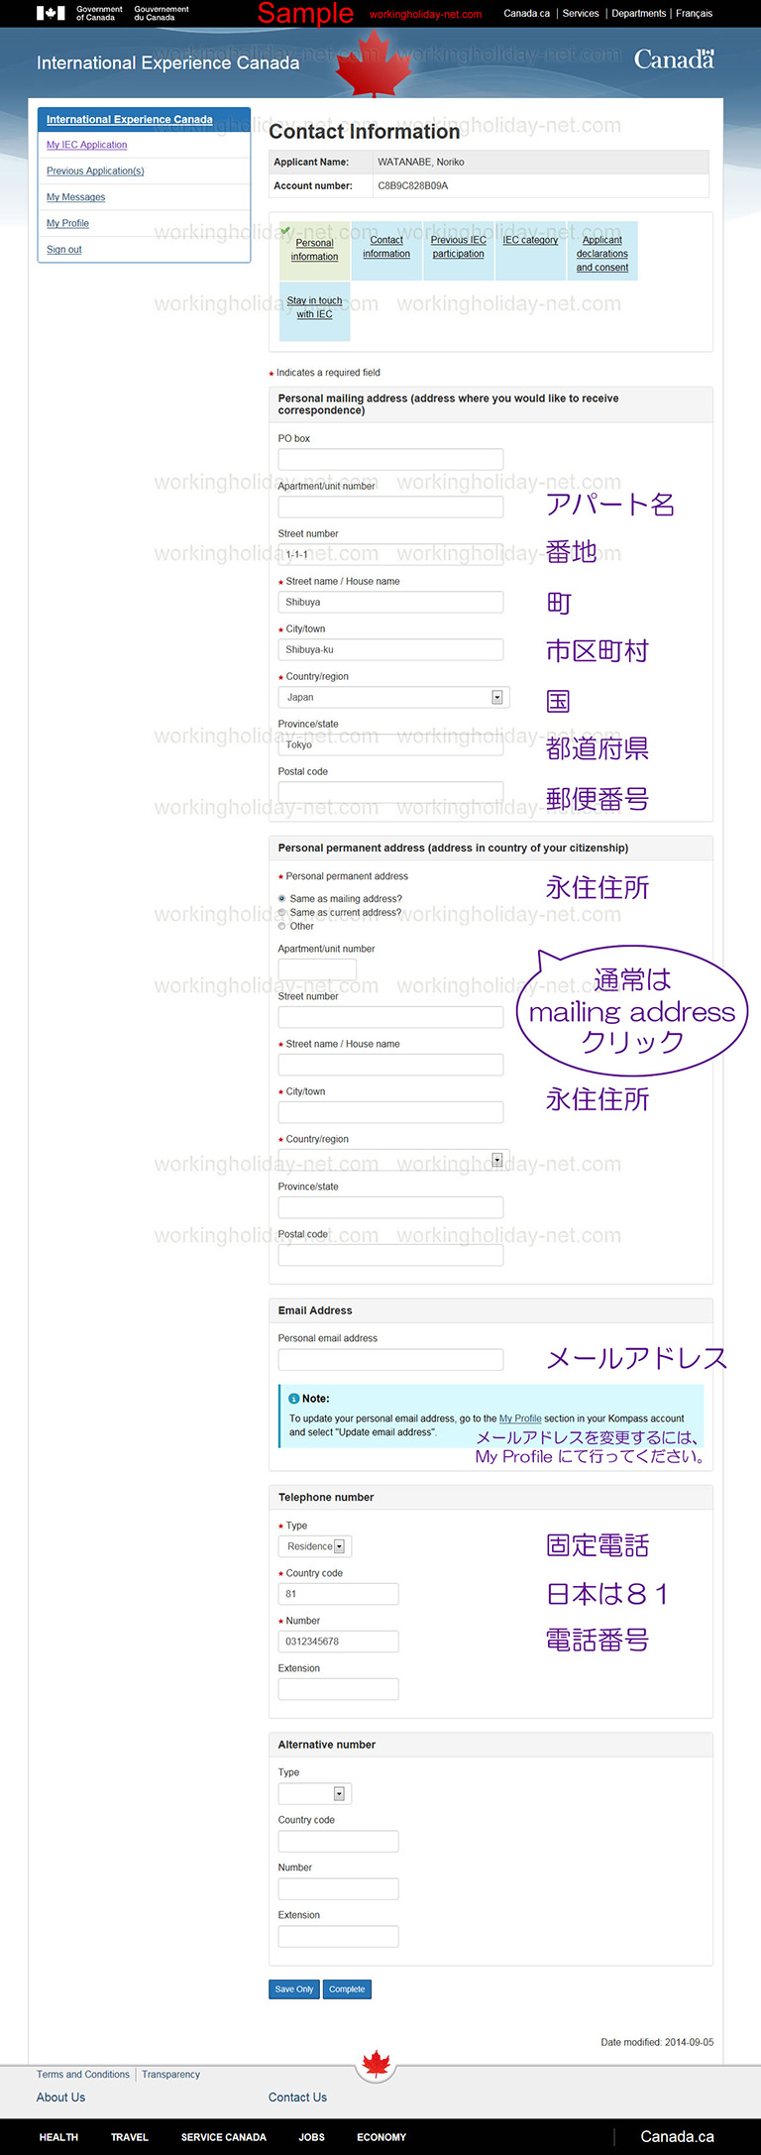Open ECONOMY in bottom navigation bar

click(x=381, y=2137)
